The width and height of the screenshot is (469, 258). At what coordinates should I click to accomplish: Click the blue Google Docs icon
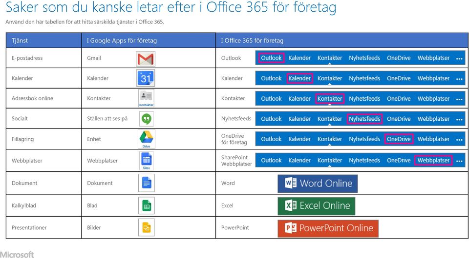147,183
